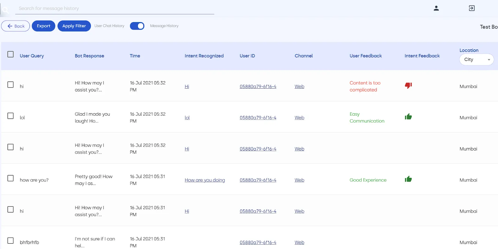Click the Back arrow button
Image resolution: width=498 pixels, height=249 pixels.
pyautogui.click(x=16, y=26)
